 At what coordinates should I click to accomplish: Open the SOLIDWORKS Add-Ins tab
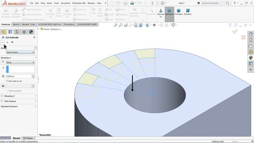(x=49, y=24)
